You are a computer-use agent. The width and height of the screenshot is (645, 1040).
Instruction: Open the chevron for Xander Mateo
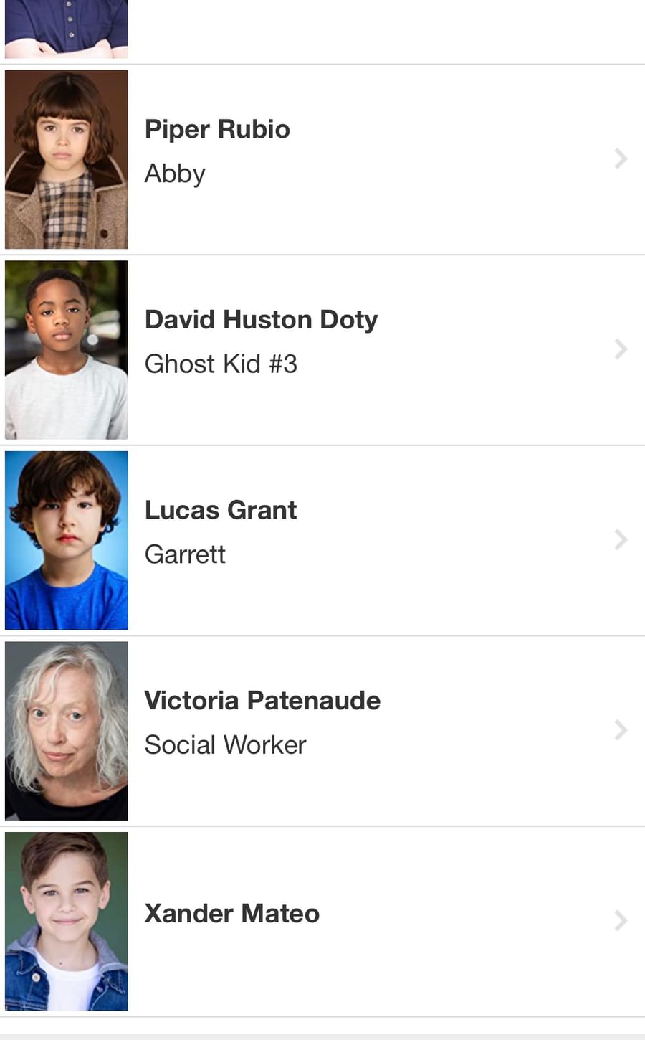tap(621, 920)
